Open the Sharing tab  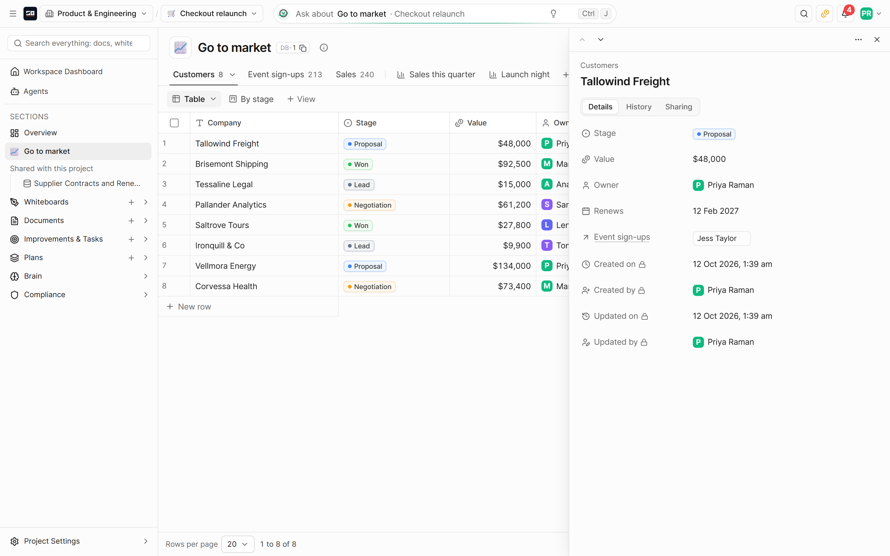(x=679, y=107)
